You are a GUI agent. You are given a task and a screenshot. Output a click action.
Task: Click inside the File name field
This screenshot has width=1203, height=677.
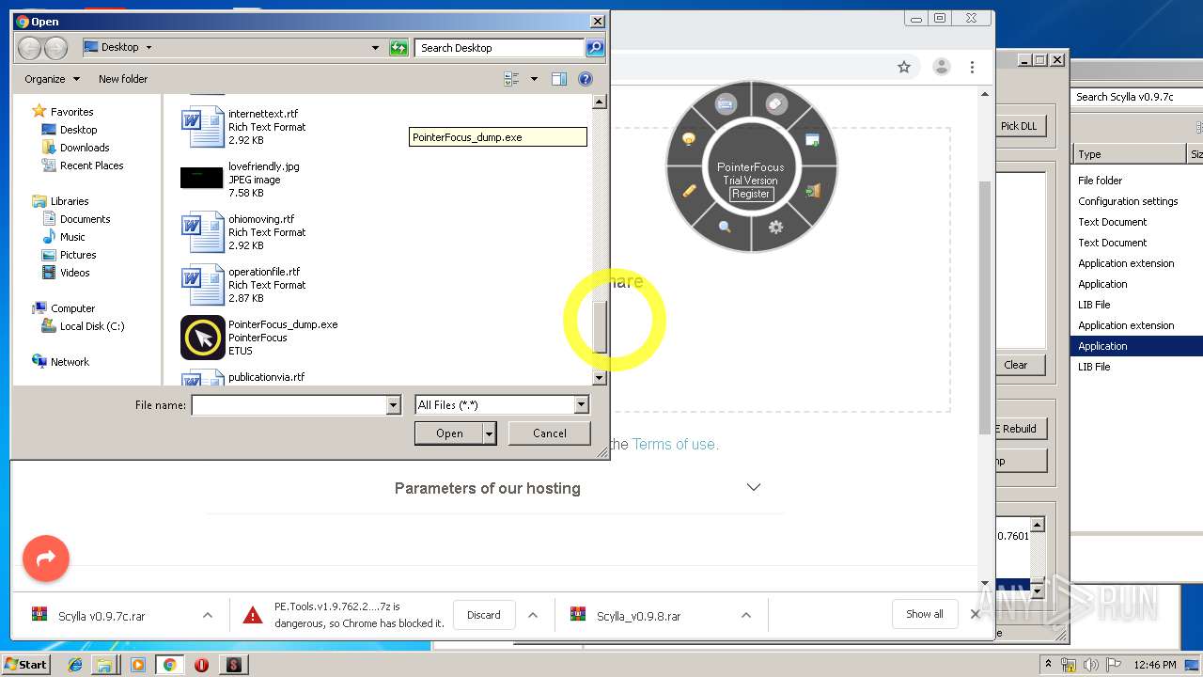(289, 405)
